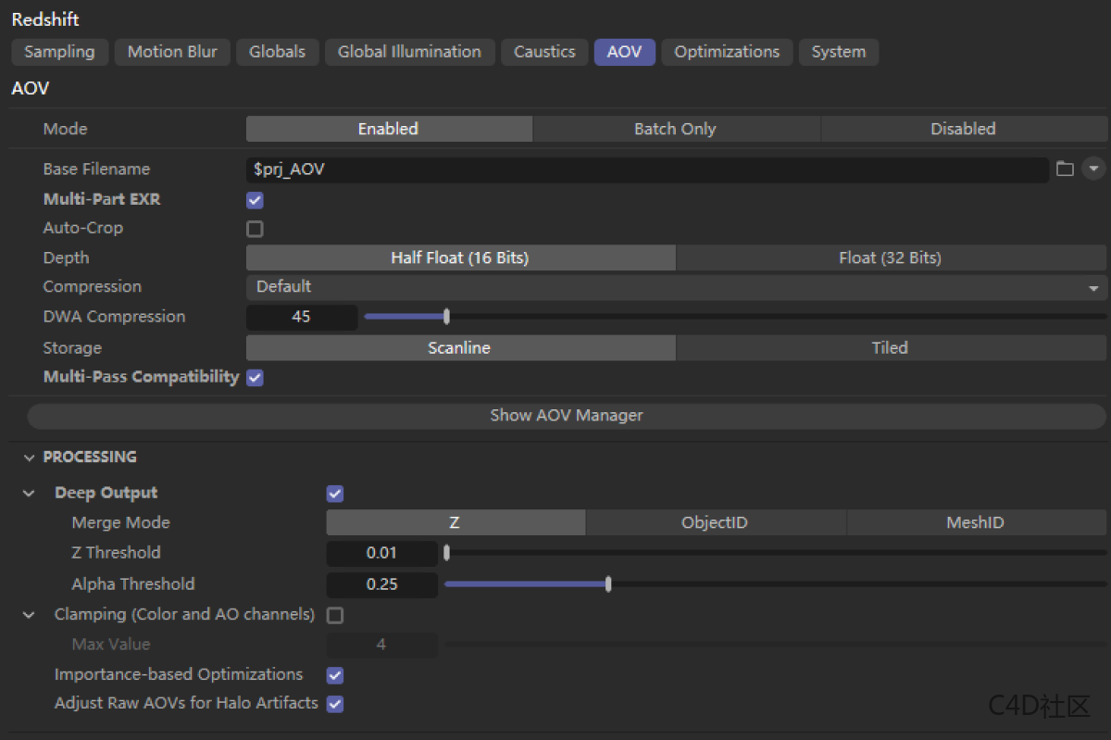
Task: Disable Multi-Pass Compatibility checkbox
Action: click(255, 378)
